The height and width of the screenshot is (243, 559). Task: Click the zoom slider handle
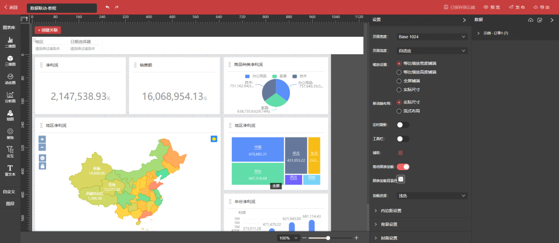coord(328,238)
